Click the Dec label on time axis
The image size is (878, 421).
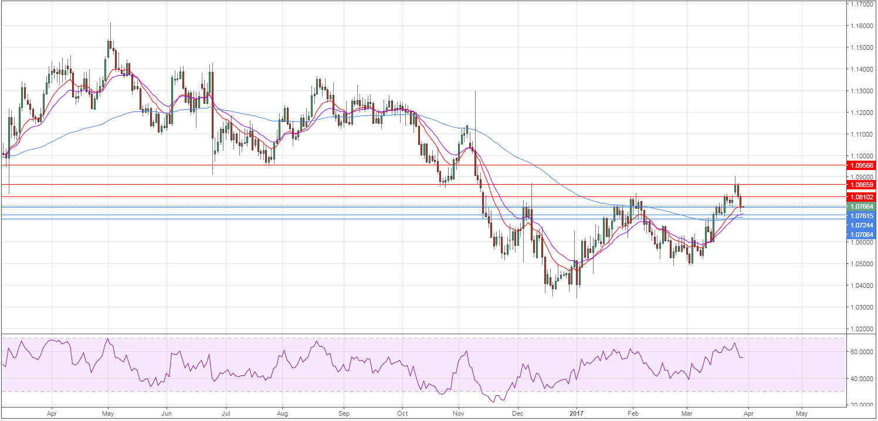518,414
